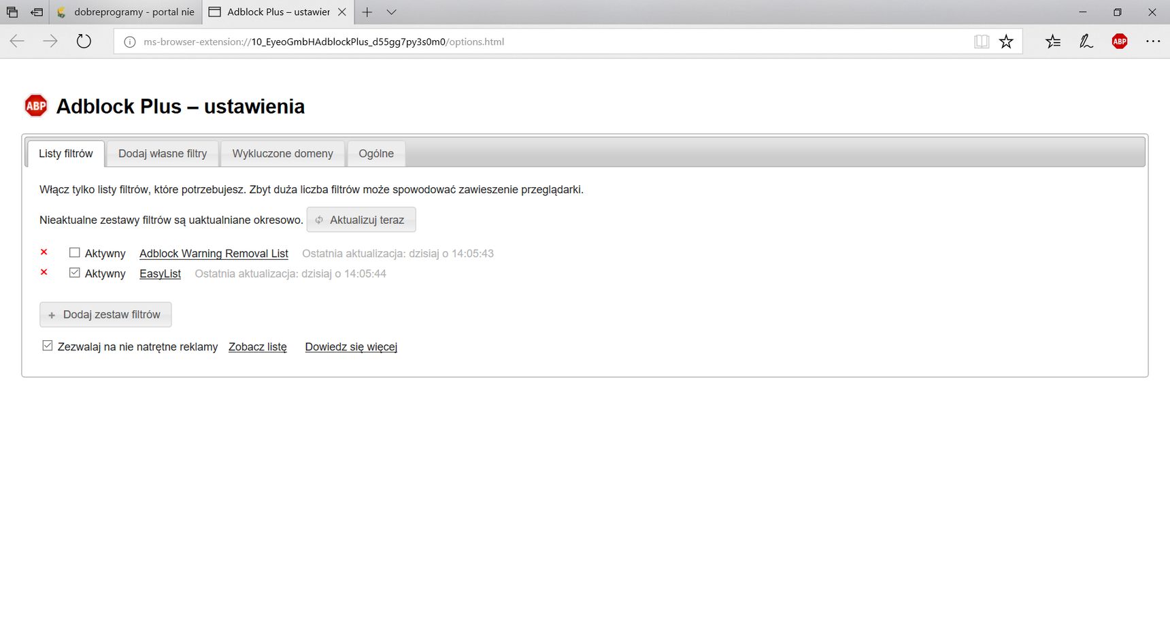Toggle Zezwalaj na nie natrętne reklamy checkbox
The width and height of the screenshot is (1170, 628).
coord(48,346)
